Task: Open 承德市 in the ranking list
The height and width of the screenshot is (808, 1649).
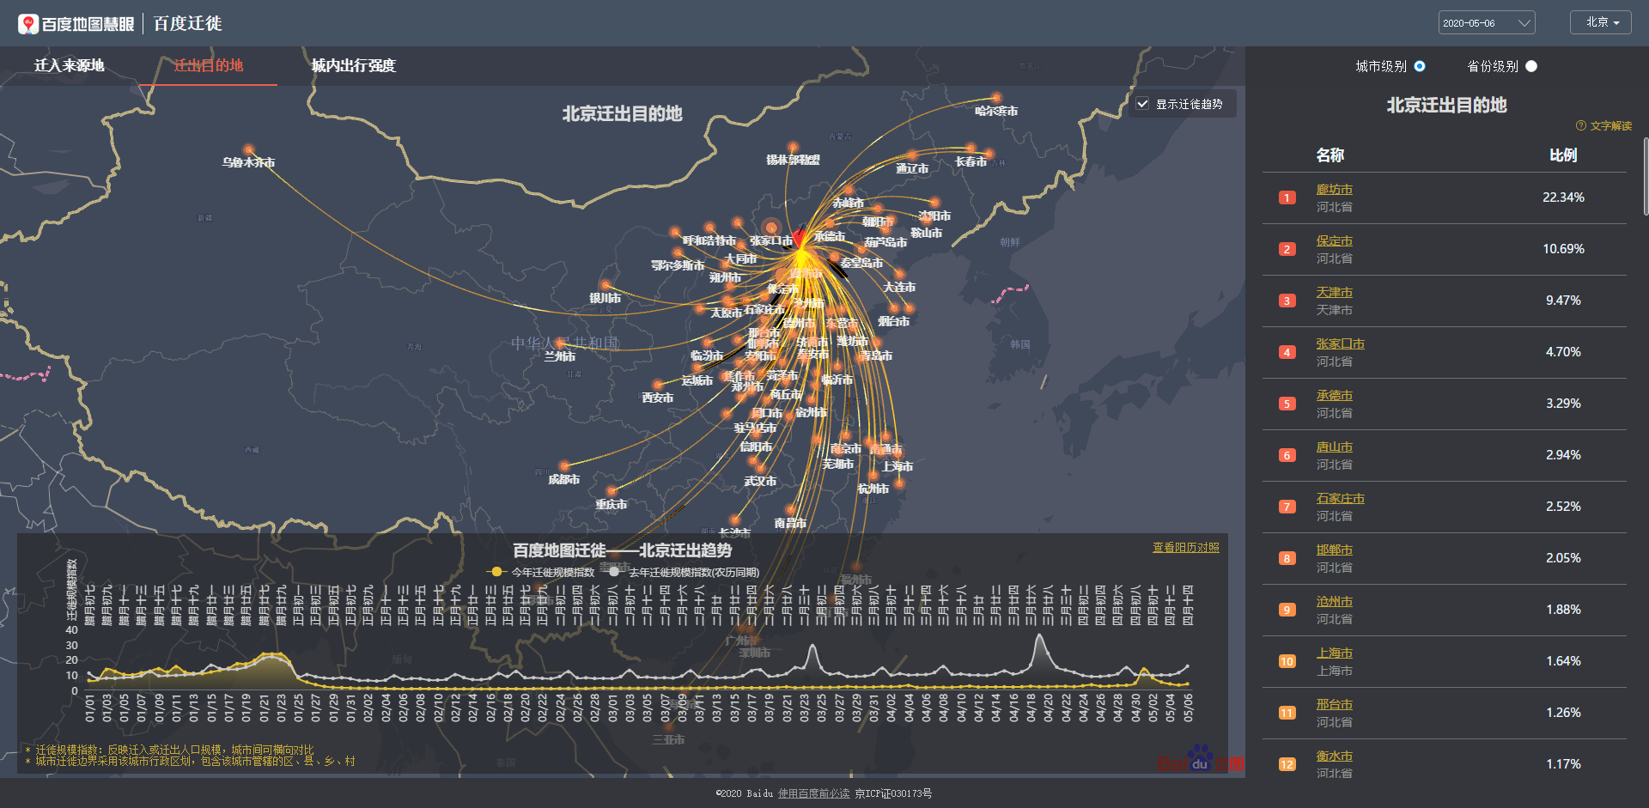Action: click(x=1334, y=396)
